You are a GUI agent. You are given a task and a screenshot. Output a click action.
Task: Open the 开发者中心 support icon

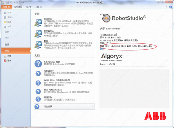[x=38, y=34]
